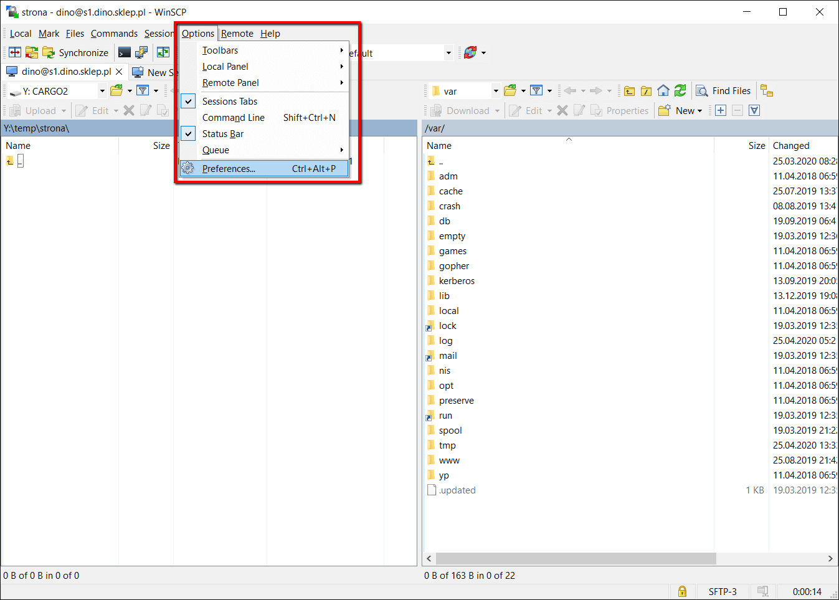Sort remote panel by Size column

point(741,145)
